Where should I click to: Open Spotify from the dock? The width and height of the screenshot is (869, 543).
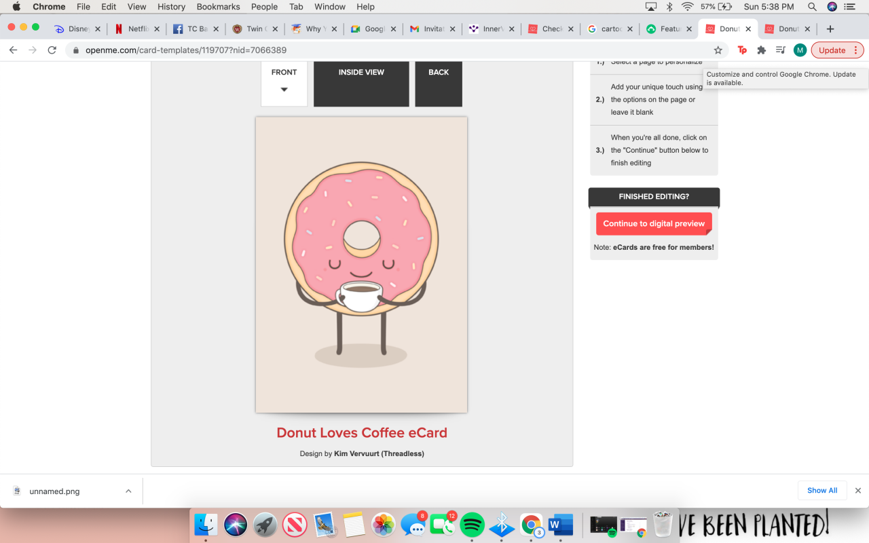(473, 525)
